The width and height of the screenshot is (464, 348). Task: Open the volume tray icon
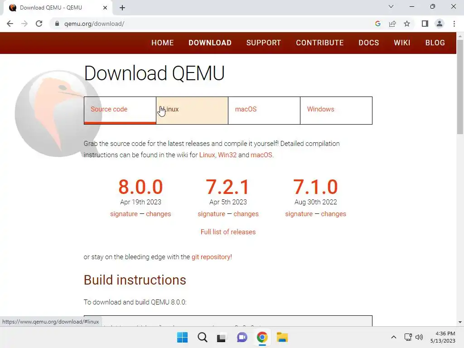(x=419, y=337)
